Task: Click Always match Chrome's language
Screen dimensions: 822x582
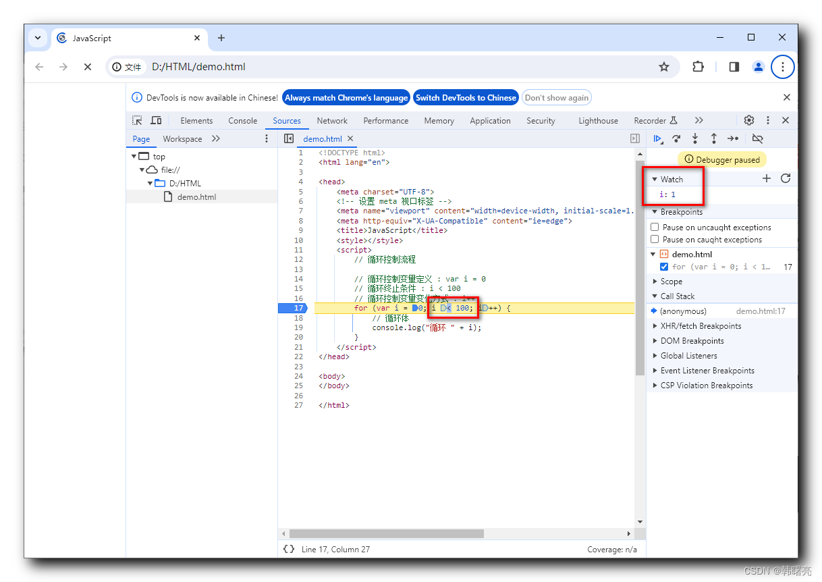Action: click(x=346, y=98)
